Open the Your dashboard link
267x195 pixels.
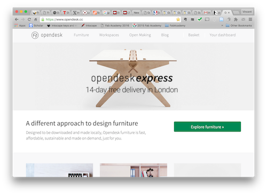pos(223,35)
